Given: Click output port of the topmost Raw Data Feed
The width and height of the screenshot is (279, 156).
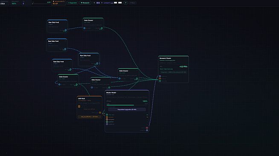Looking at the screenshot, I should [x=66, y=30].
